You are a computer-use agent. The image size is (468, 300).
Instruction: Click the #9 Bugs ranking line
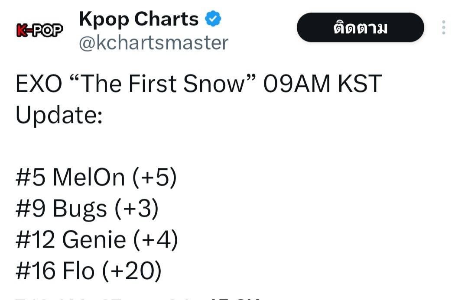point(87,209)
